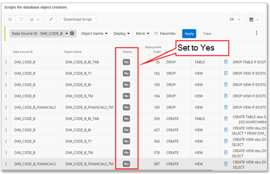
Task: Expand the Deploy filter dropdown
Action: [x=122, y=34]
